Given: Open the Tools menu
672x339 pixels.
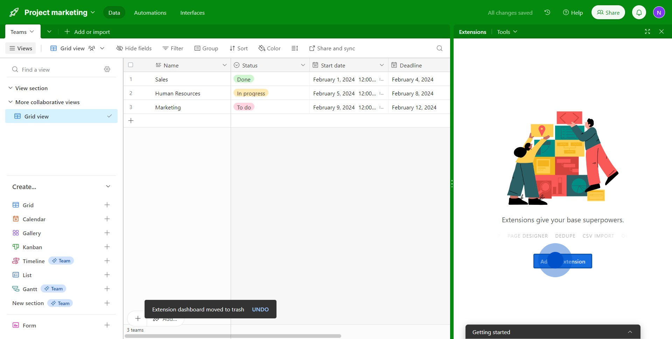Looking at the screenshot, I should (x=507, y=32).
